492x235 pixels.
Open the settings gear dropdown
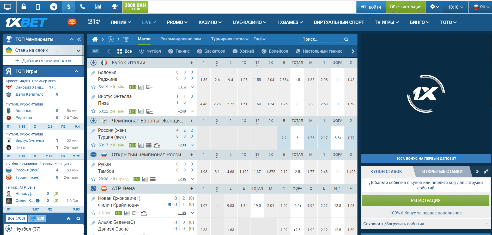coord(434,7)
